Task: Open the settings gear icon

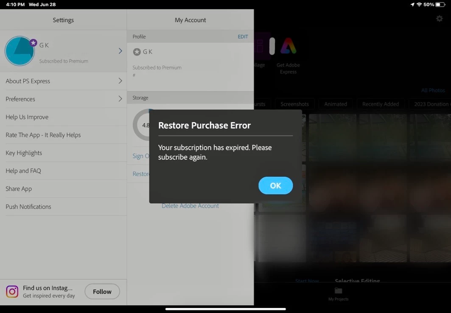Action: click(x=439, y=19)
